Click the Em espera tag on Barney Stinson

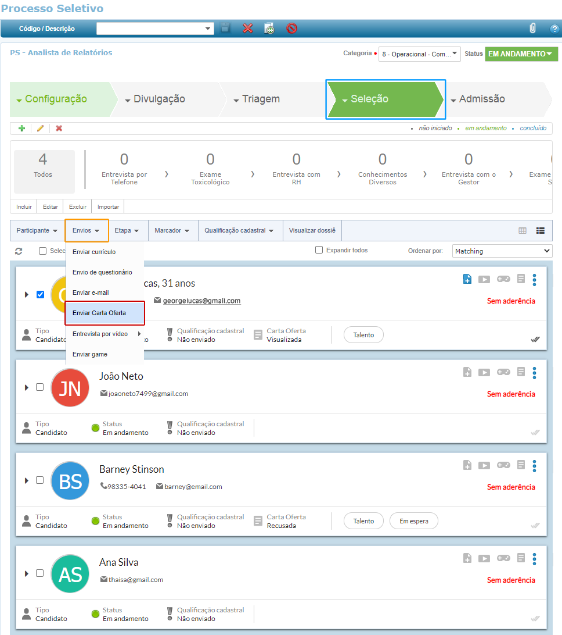[x=413, y=521]
